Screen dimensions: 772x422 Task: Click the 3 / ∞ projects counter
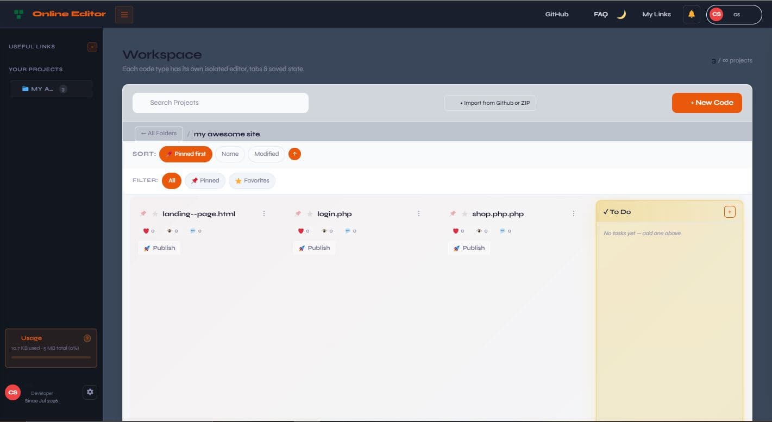[732, 61]
